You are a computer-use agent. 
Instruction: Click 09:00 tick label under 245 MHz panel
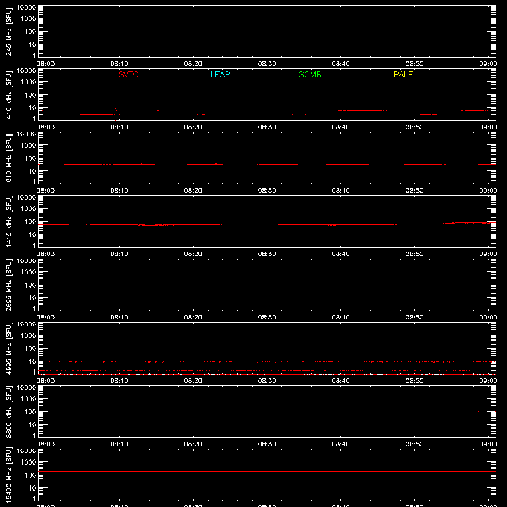pyautogui.click(x=488, y=64)
